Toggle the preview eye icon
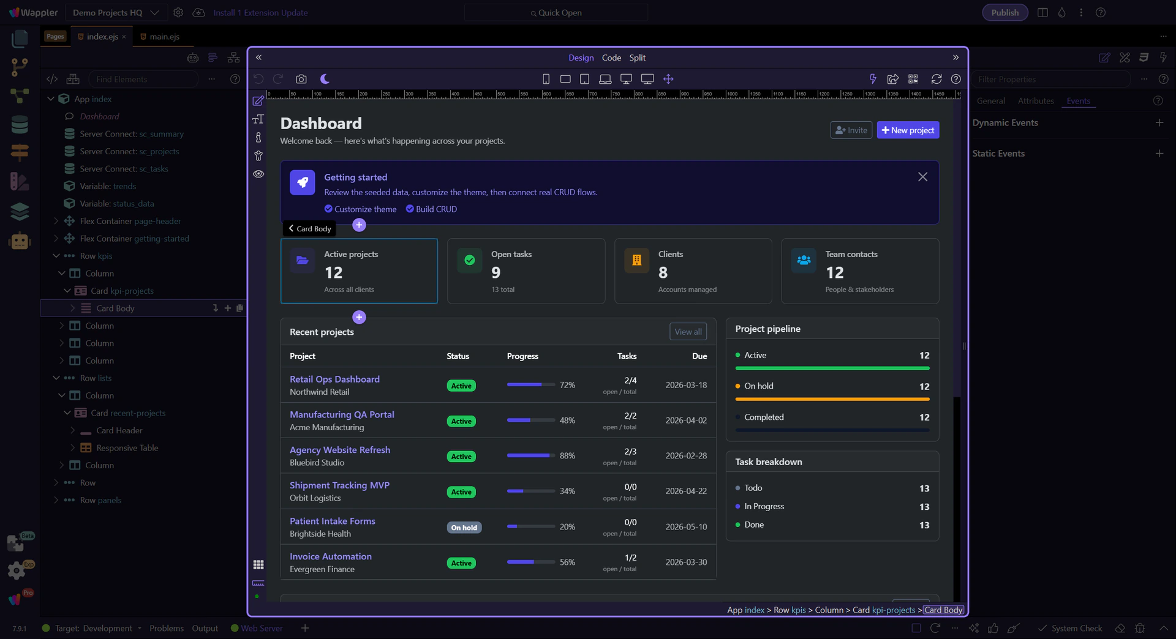The width and height of the screenshot is (1176, 639). click(258, 174)
